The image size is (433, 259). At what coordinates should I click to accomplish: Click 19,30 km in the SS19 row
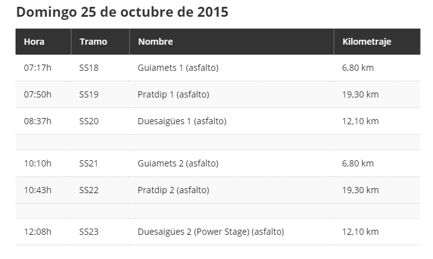(360, 94)
